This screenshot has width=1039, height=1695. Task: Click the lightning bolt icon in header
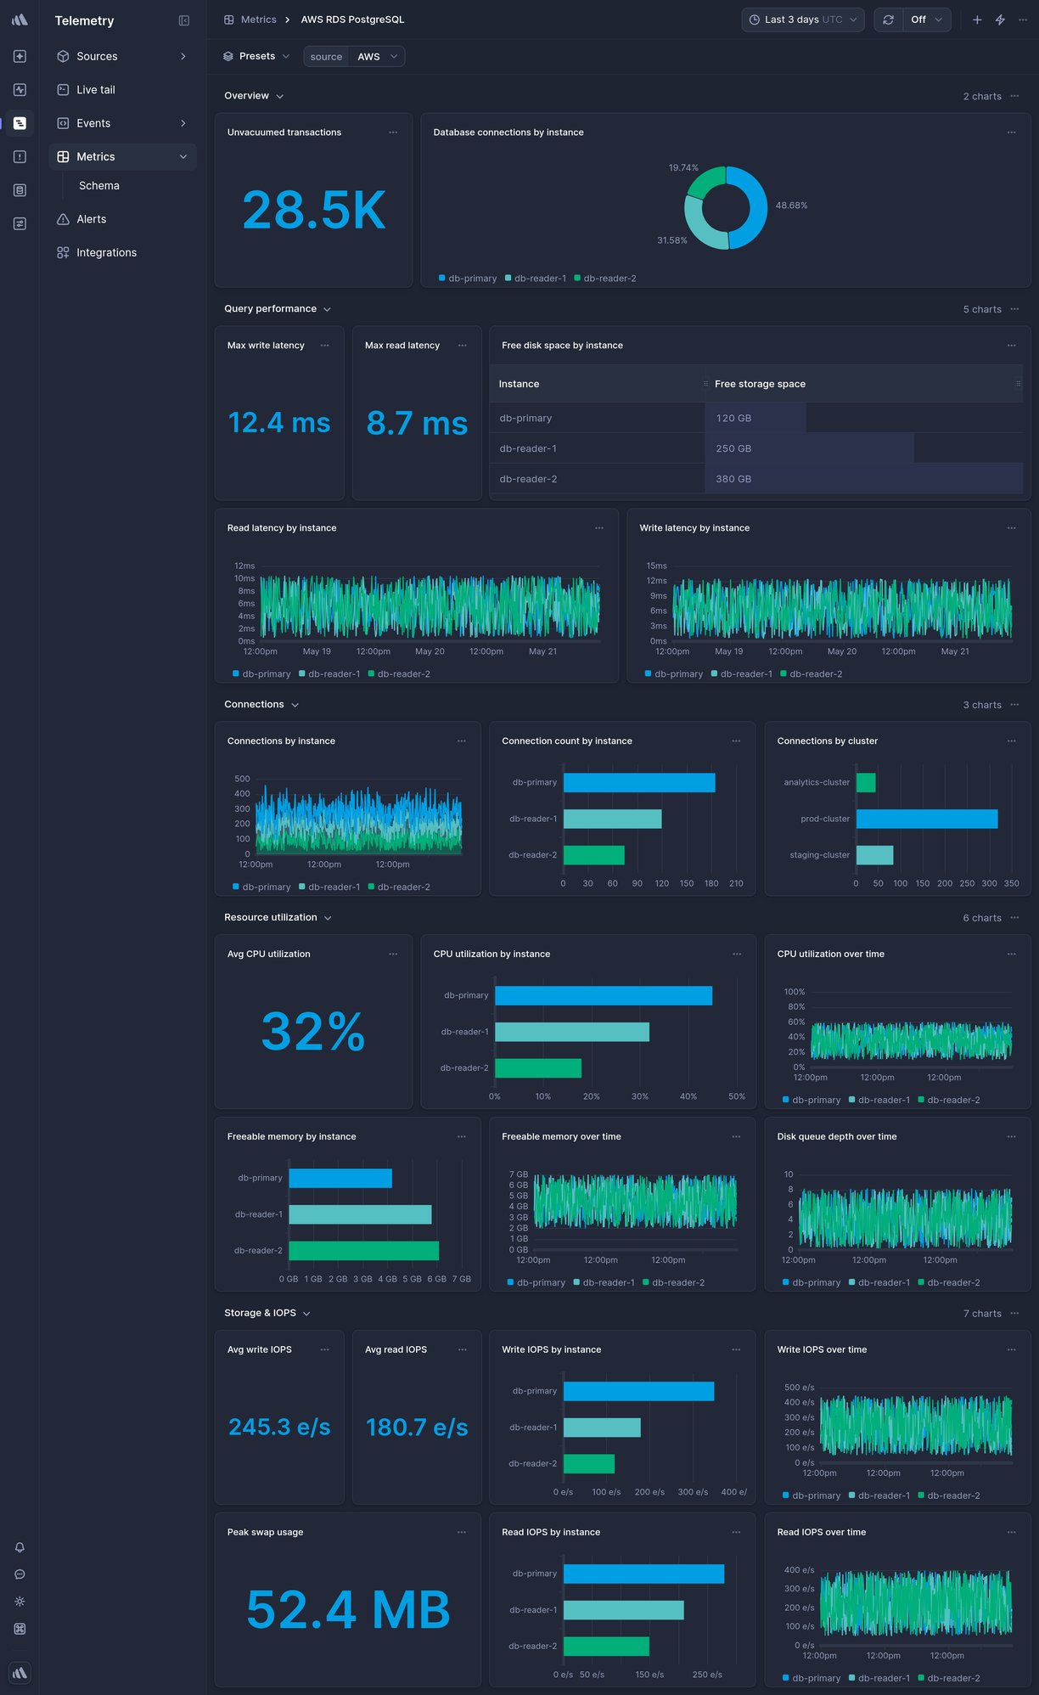1000,20
